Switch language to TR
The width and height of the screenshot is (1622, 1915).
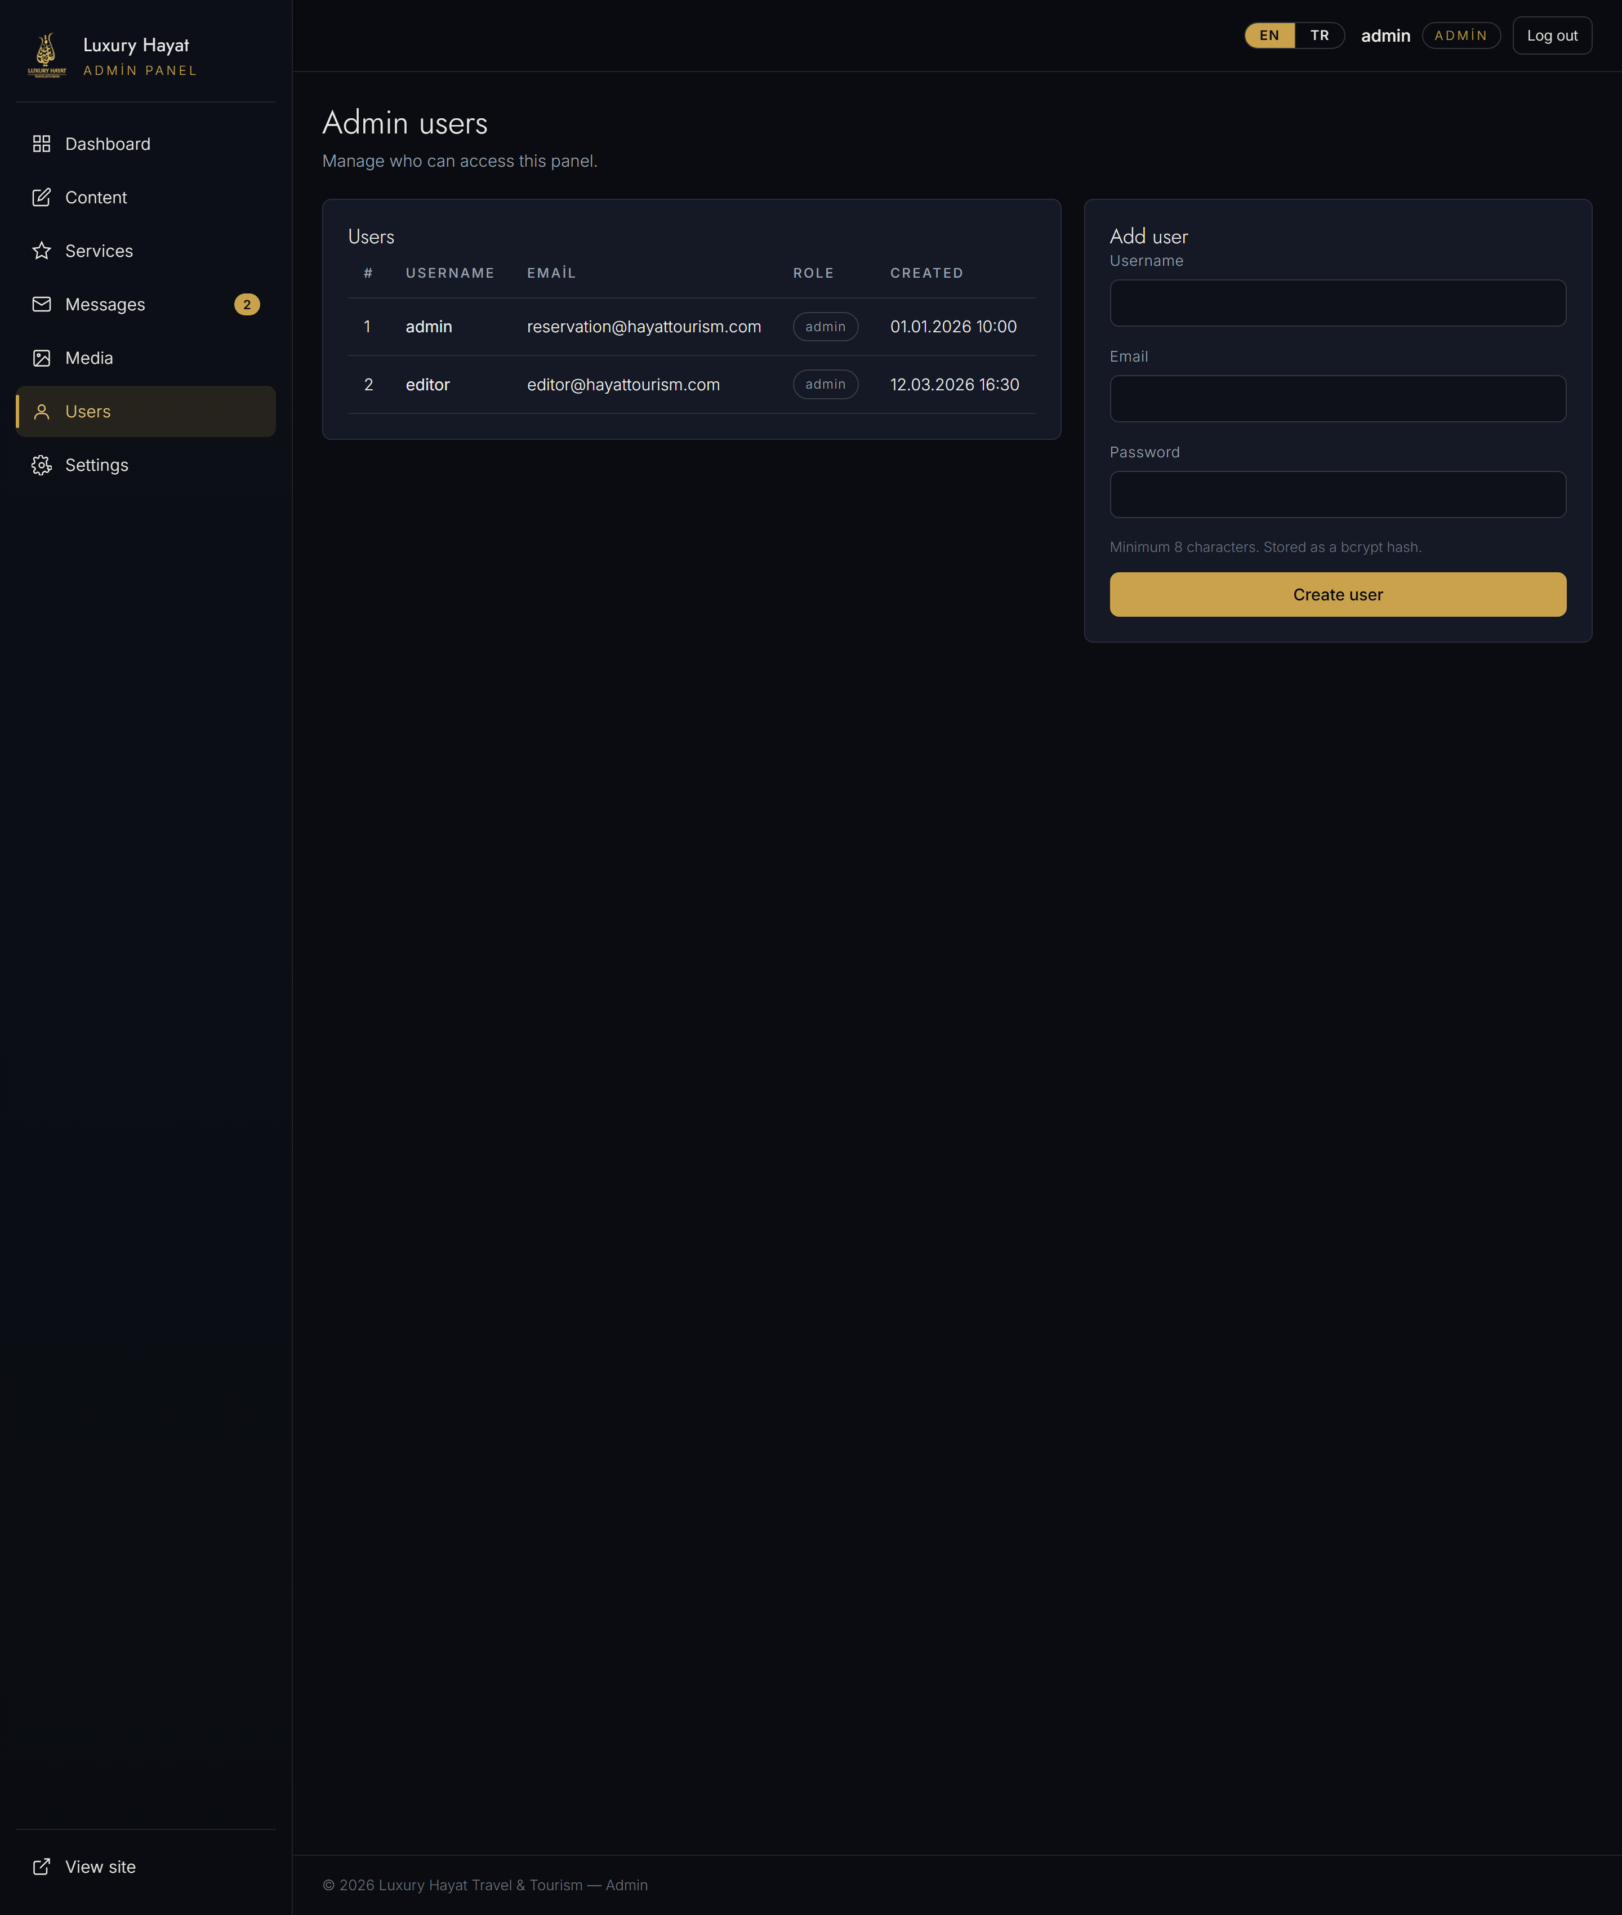pos(1320,35)
